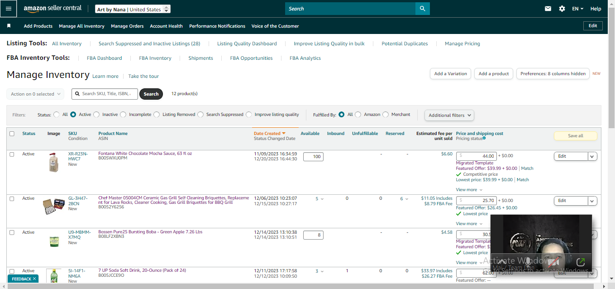The height and width of the screenshot is (289, 615).
Task: Expand Available 5 breakdown for Chef Master
Action: 319,198
